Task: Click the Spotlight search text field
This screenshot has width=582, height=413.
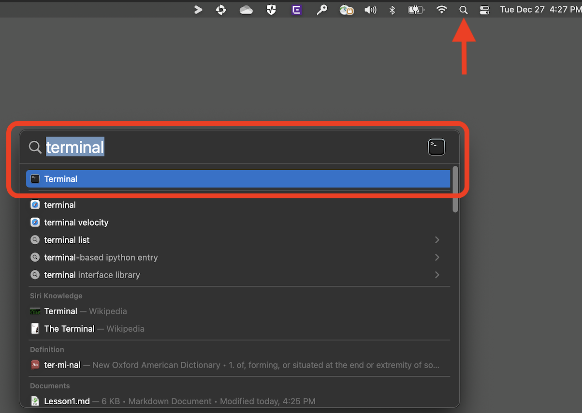Action: 232,147
